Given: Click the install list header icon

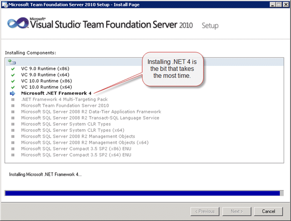Looking at the screenshot, I should point(12,62).
